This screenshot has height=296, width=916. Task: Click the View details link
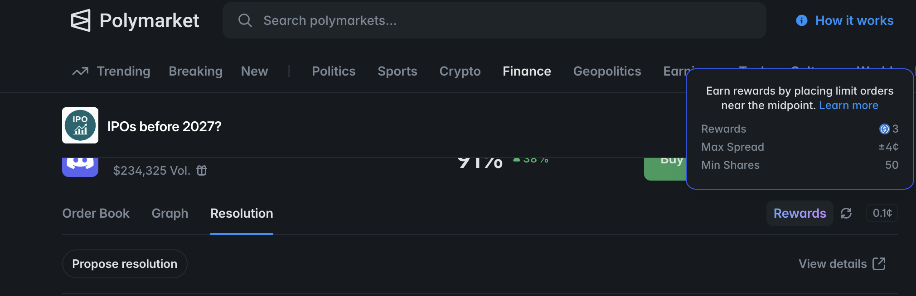(832, 263)
